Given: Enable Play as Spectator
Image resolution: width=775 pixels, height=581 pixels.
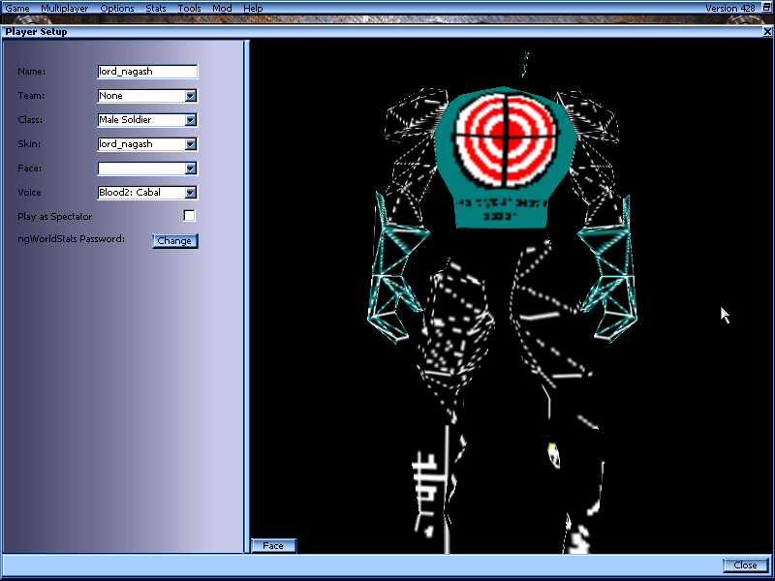Looking at the screenshot, I should [x=190, y=216].
